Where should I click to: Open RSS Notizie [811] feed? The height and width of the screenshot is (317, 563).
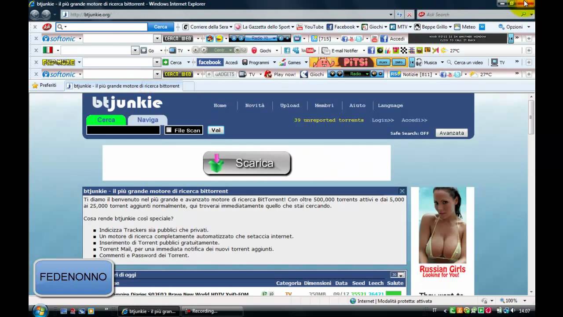coord(411,74)
